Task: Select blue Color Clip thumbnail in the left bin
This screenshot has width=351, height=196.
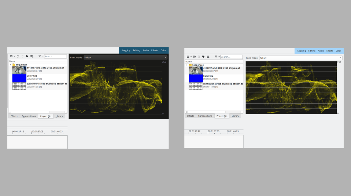Action: [x=19, y=78]
